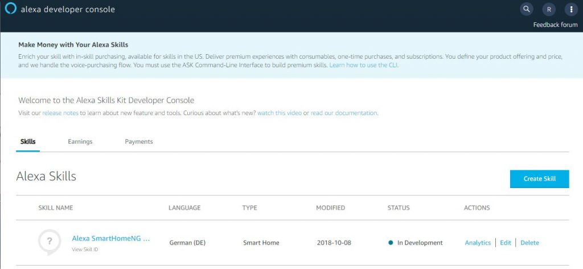
Task: Select the 'Smart Home' type cell
Action: click(261, 243)
